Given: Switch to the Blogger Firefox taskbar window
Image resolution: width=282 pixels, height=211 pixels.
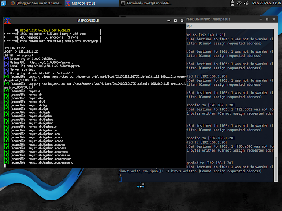Looking at the screenshot, I should (x=36, y=3).
